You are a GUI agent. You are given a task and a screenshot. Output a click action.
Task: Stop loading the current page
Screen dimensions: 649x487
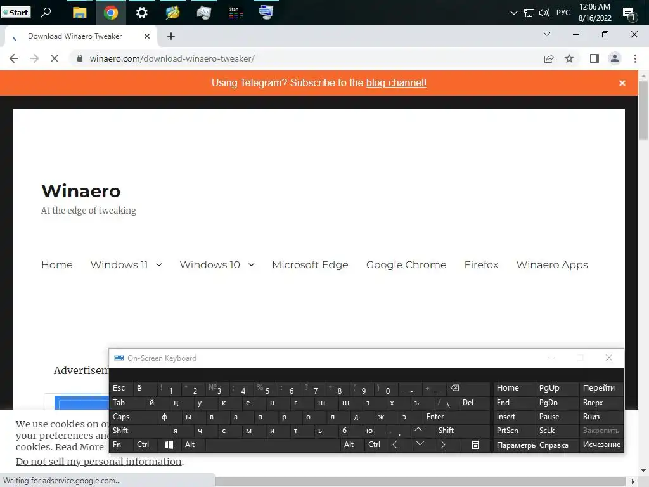55,58
